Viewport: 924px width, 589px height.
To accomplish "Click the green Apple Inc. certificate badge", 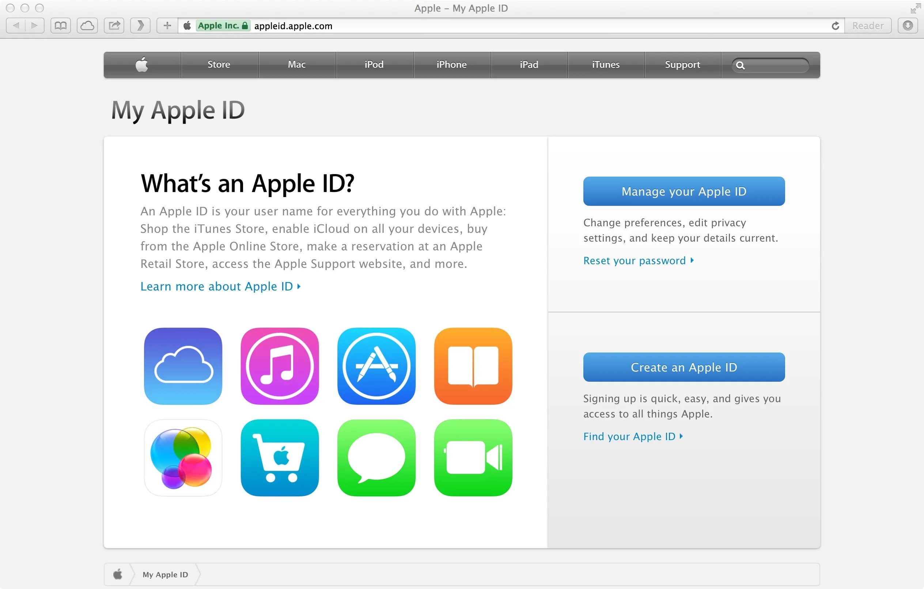I will click(x=223, y=26).
